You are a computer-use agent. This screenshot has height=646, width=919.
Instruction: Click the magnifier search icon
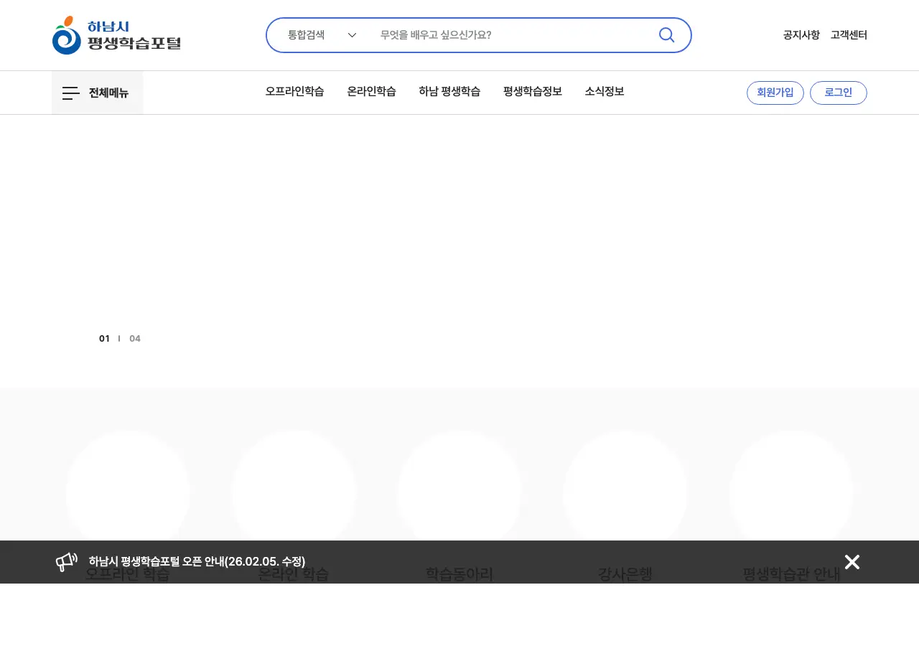[666, 35]
